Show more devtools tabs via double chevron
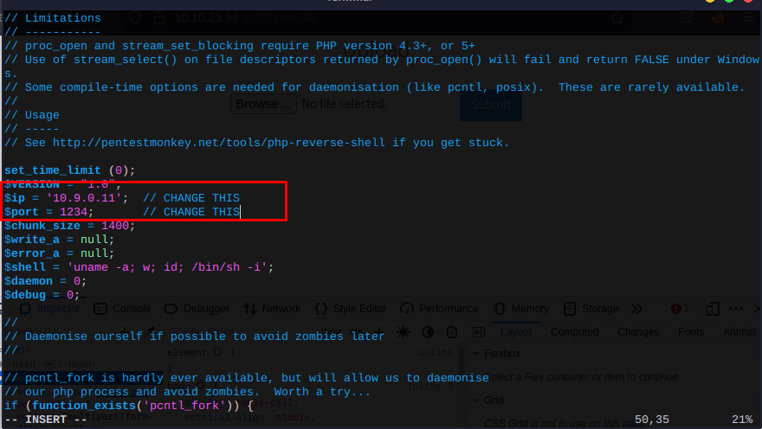The height and width of the screenshot is (429, 762). [x=636, y=309]
